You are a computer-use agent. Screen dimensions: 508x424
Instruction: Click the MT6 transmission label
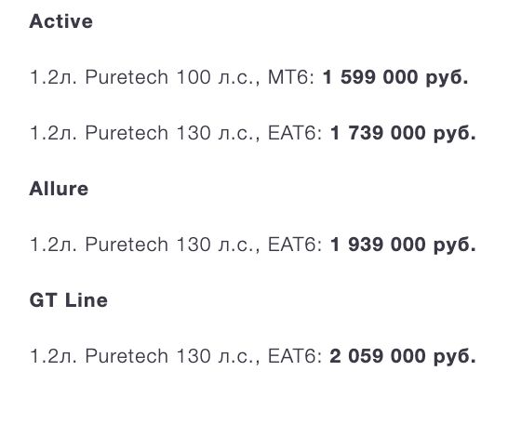tap(288, 77)
